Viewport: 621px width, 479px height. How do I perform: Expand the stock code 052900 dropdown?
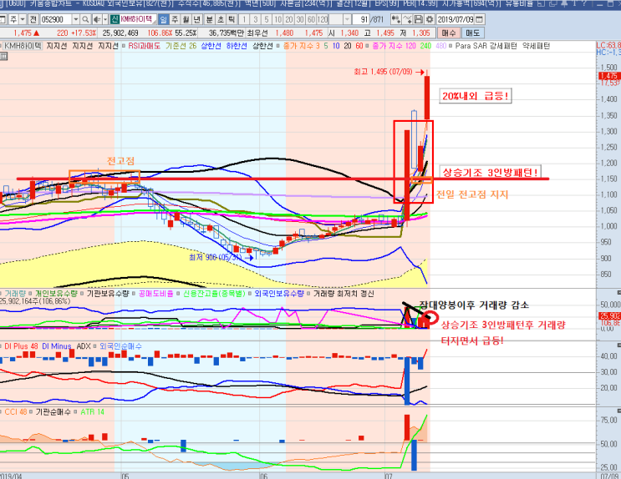(76, 19)
